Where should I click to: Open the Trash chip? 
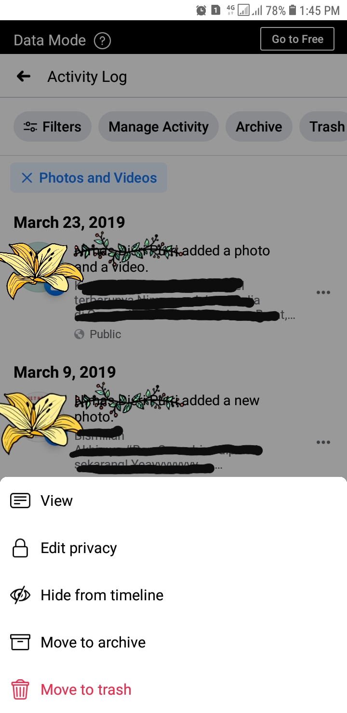323,127
